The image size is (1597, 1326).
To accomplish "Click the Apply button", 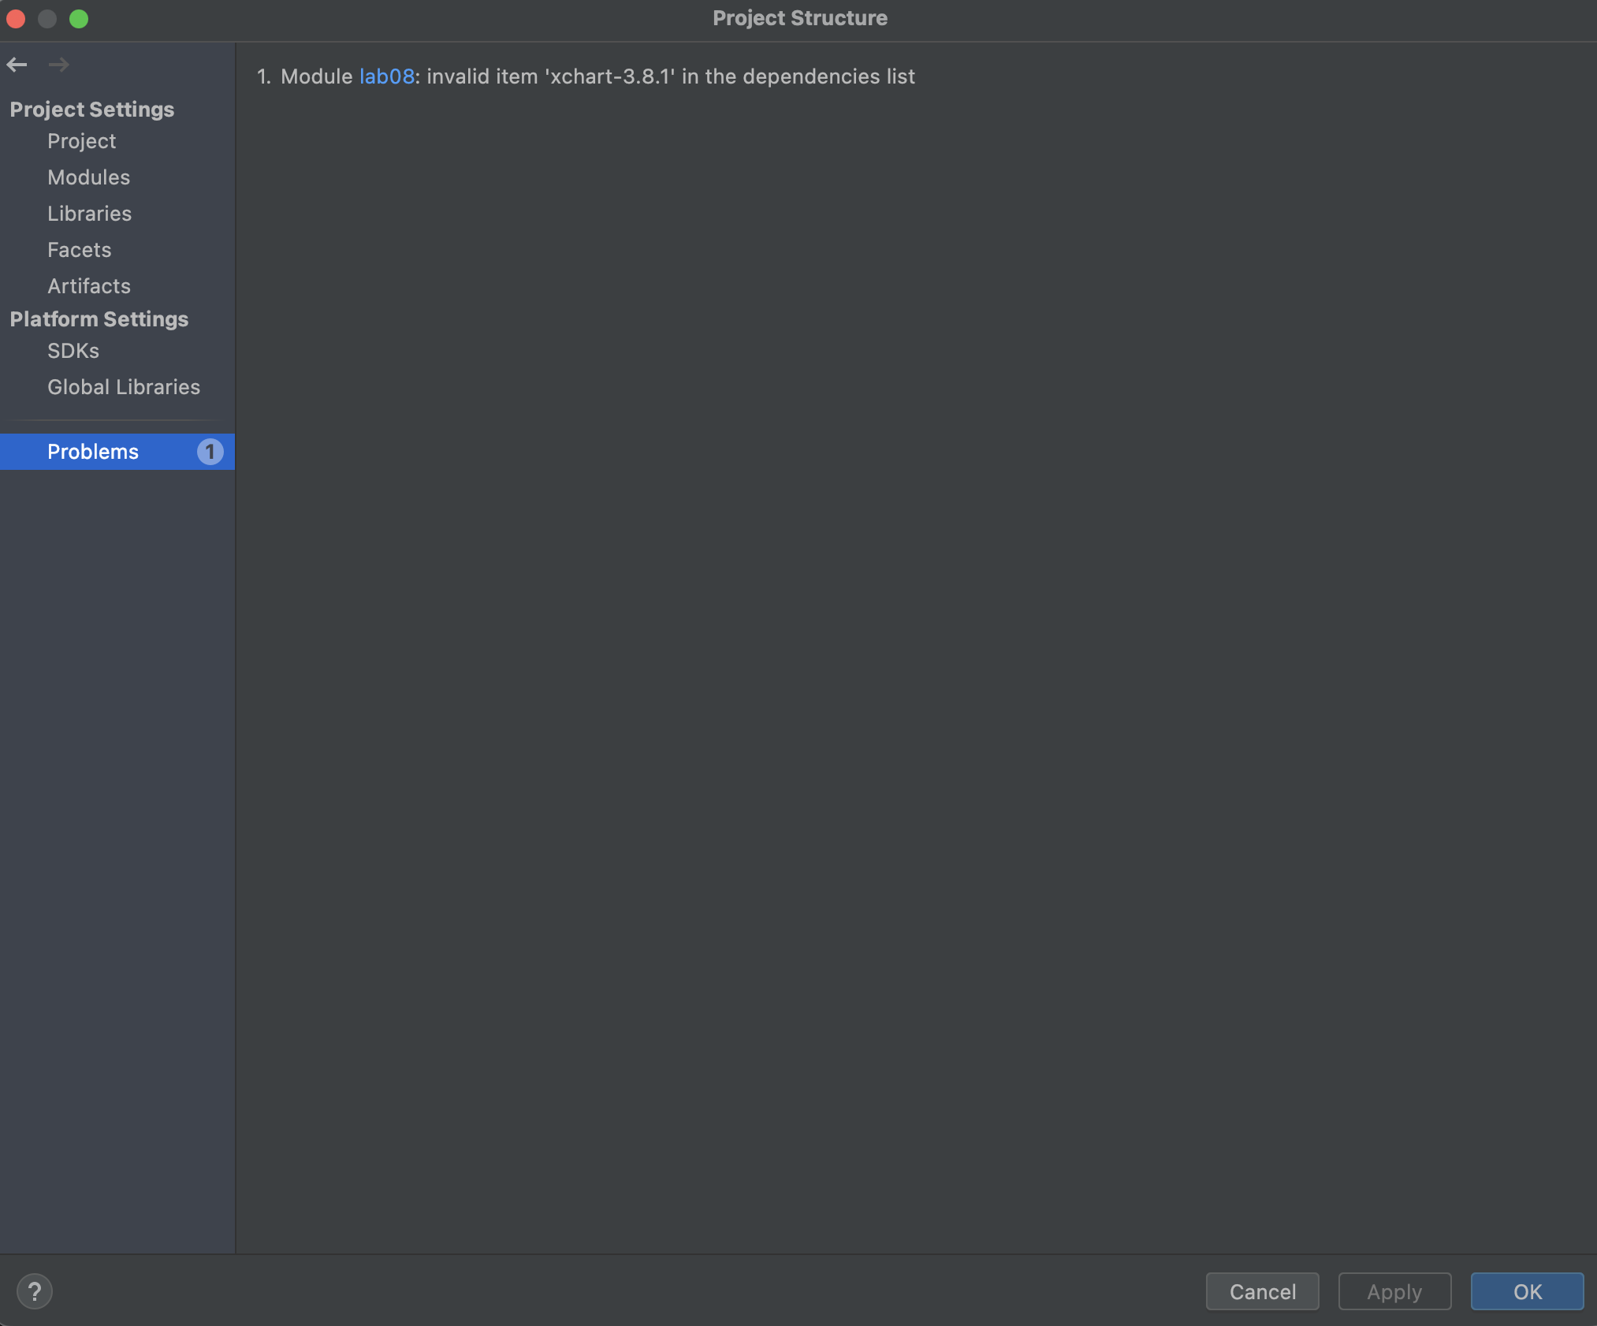I will click(x=1394, y=1291).
